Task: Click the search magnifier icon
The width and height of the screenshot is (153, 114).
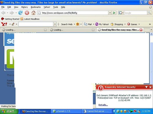Action: (149, 13)
